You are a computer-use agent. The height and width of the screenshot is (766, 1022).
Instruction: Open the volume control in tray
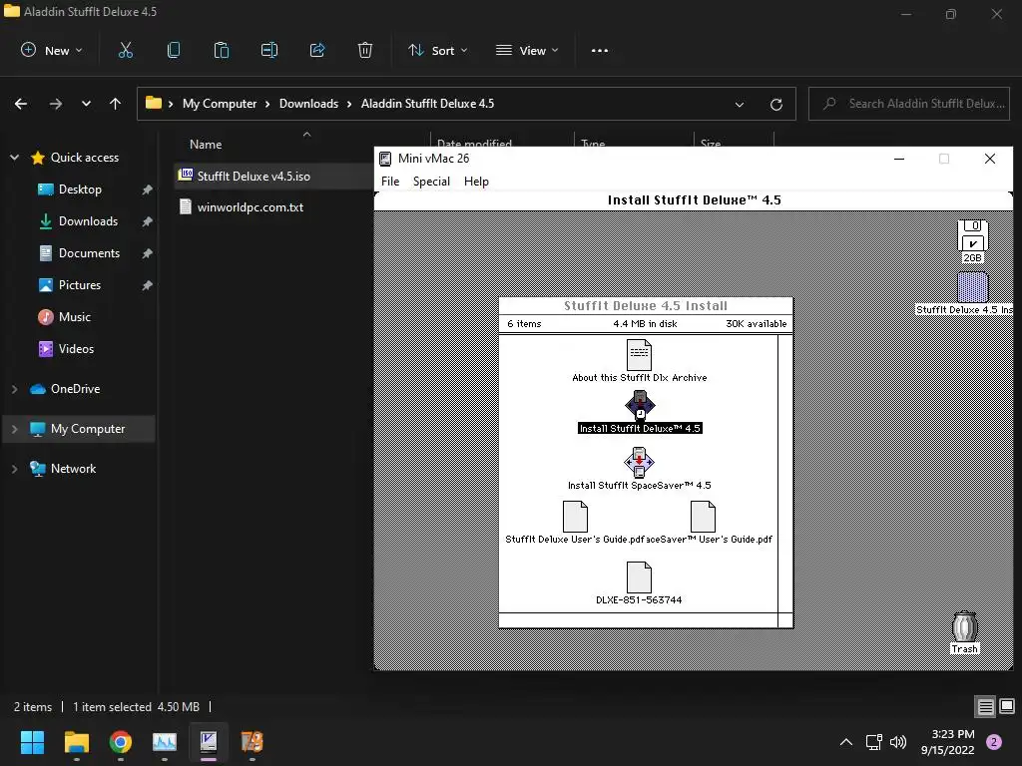(898, 742)
